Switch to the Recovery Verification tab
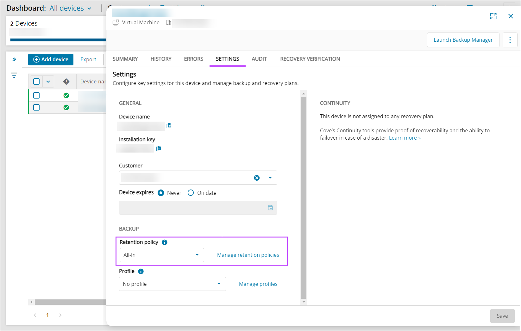The width and height of the screenshot is (521, 331). pyautogui.click(x=310, y=59)
